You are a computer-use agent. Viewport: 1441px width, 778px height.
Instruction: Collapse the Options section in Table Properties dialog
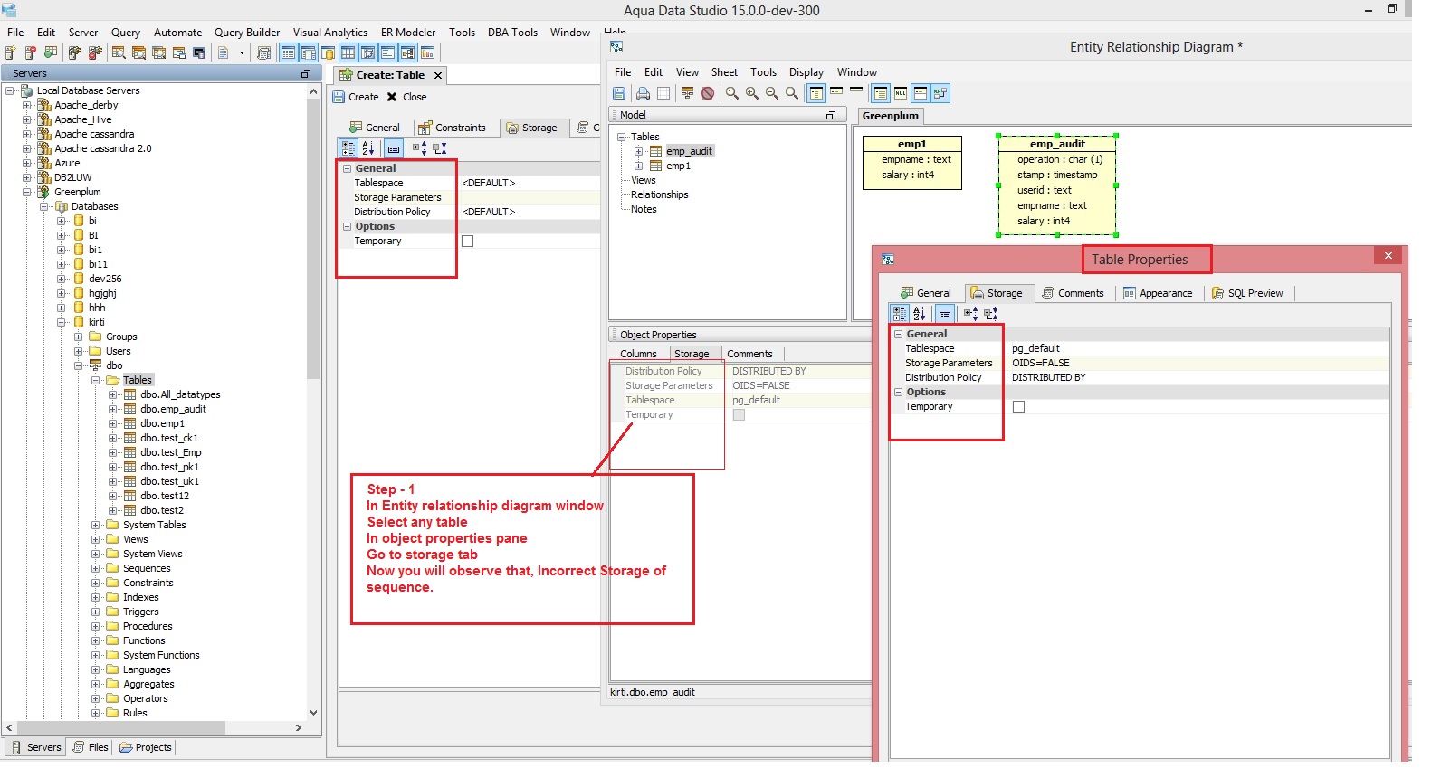point(899,393)
